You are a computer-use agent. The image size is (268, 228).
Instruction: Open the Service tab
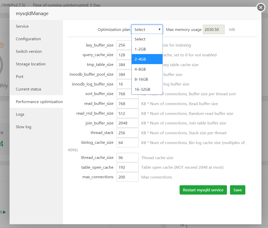click(22, 26)
